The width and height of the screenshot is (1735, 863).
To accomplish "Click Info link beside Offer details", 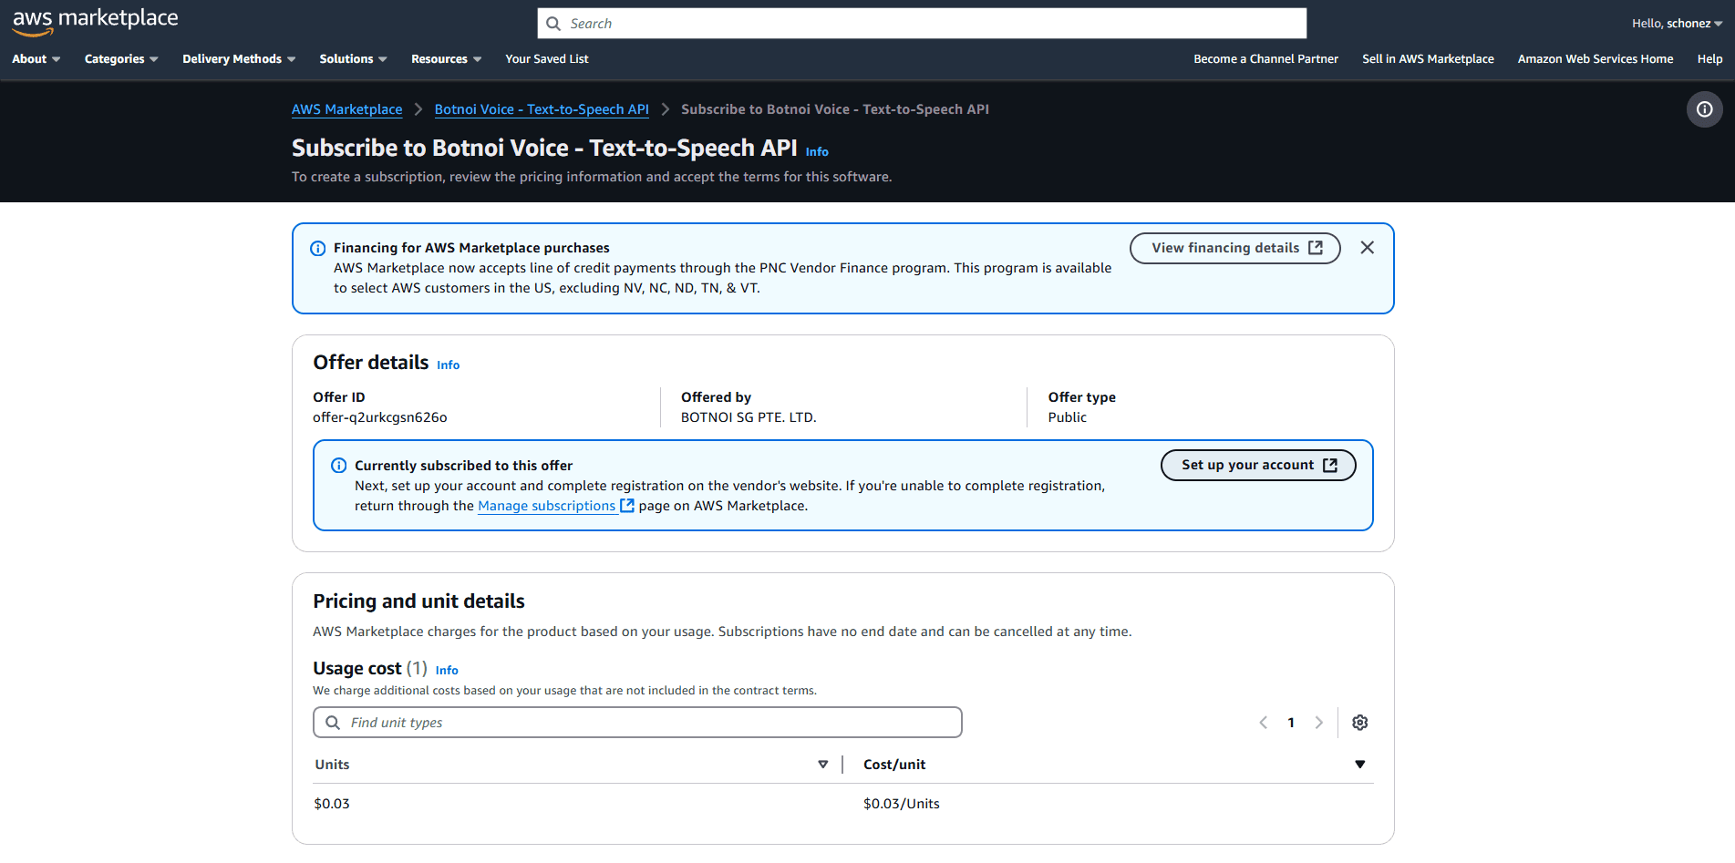I will (x=448, y=365).
